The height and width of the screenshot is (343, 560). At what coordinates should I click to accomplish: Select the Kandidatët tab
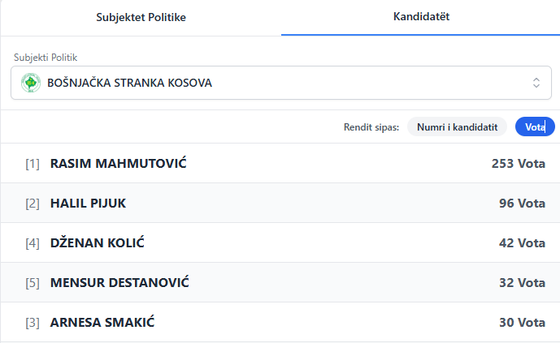[x=420, y=17]
